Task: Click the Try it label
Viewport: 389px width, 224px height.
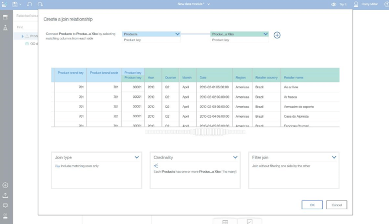Action: 343,5
